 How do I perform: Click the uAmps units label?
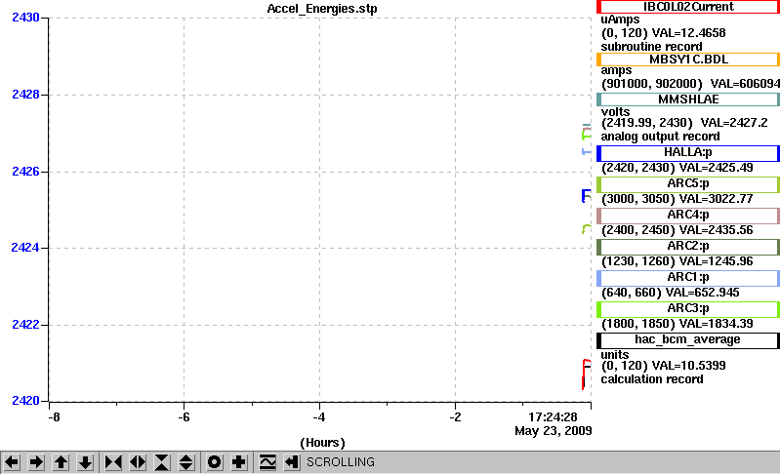[x=620, y=20]
